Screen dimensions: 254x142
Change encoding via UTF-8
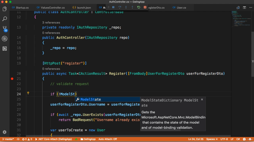224,139
